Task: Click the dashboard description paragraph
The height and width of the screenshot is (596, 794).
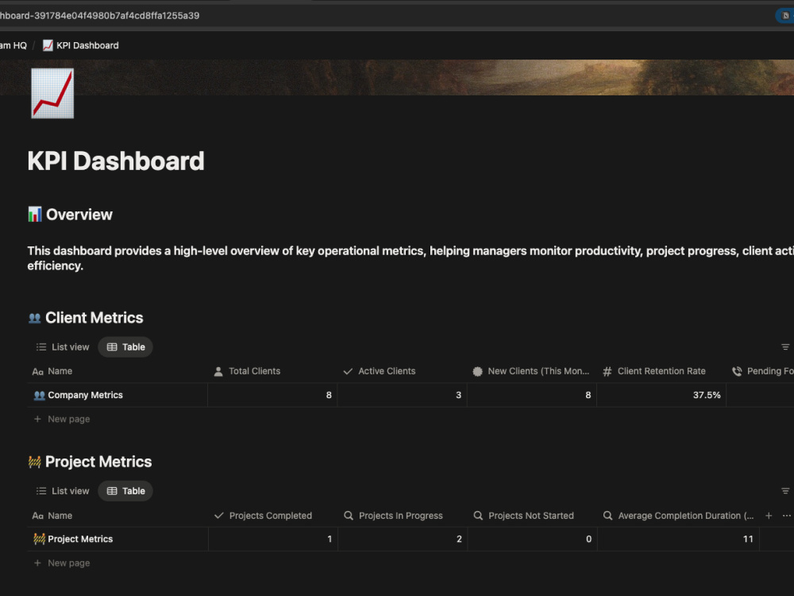Action: [410, 258]
